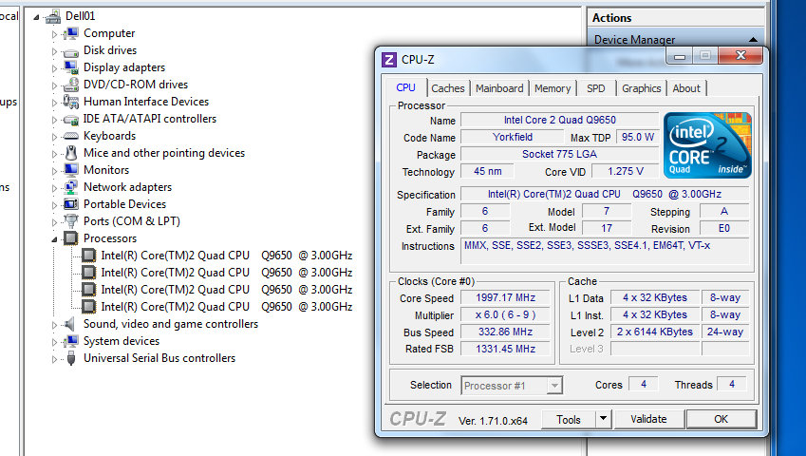Click the Technology value 45 nm
Image resolution: width=806 pixels, height=456 pixels.
click(x=487, y=171)
